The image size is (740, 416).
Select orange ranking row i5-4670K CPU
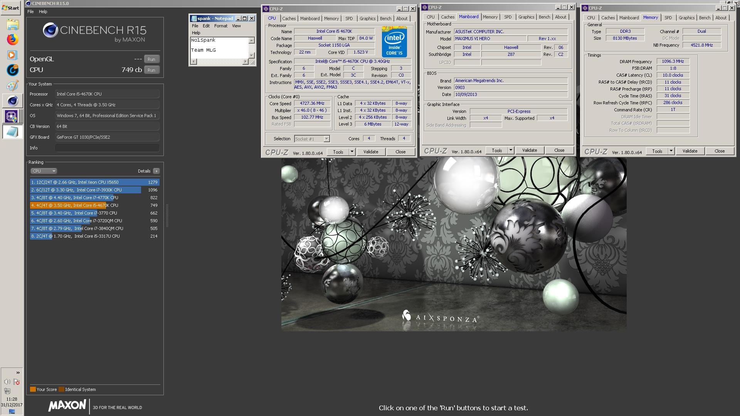[x=94, y=205]
